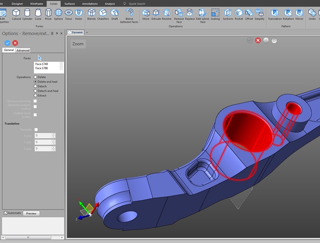The width and height of the screenshot is (320, 243).
Task: Select the Revolve operation icon
Action: pos(167,14)
